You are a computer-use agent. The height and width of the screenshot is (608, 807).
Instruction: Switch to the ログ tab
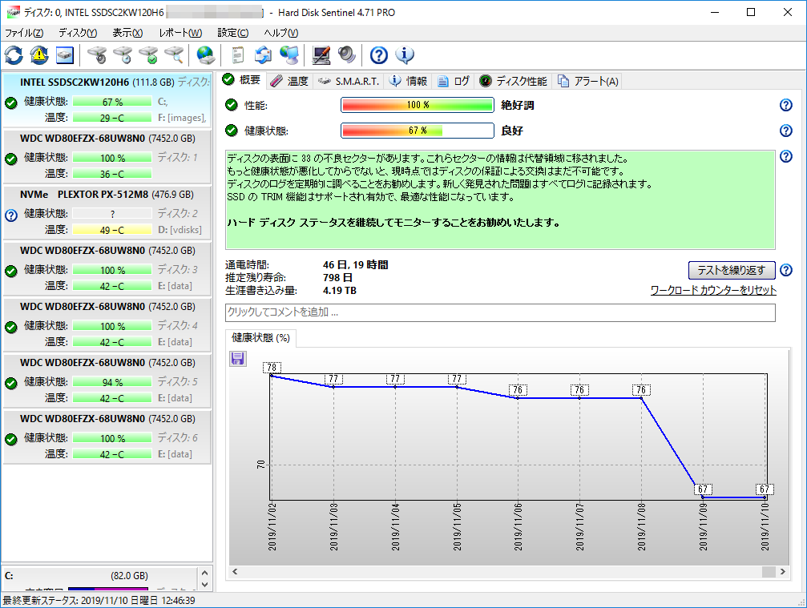[x=453, y=81]
